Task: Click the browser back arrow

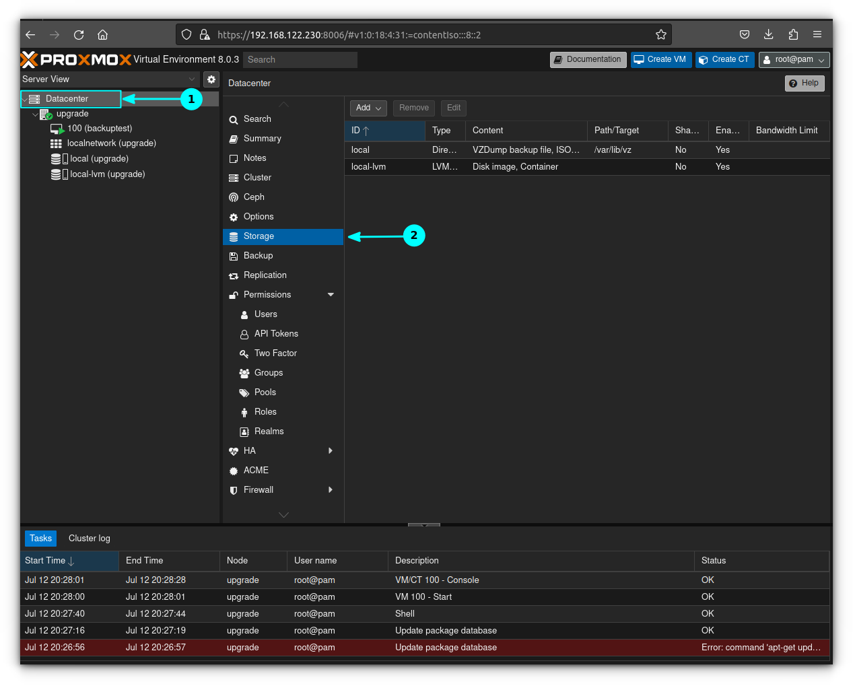Action: pyautogui.click(x=30, y=35)
